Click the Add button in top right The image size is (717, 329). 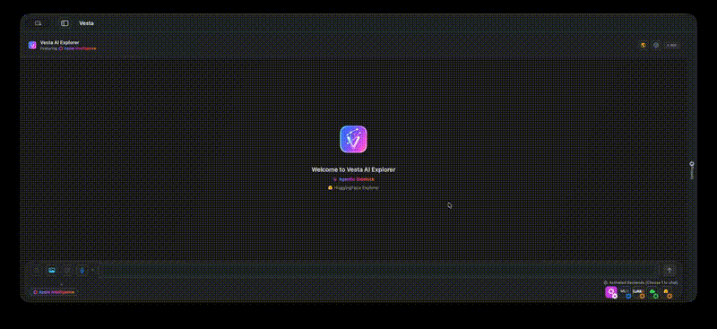click(x=671, y=46)
